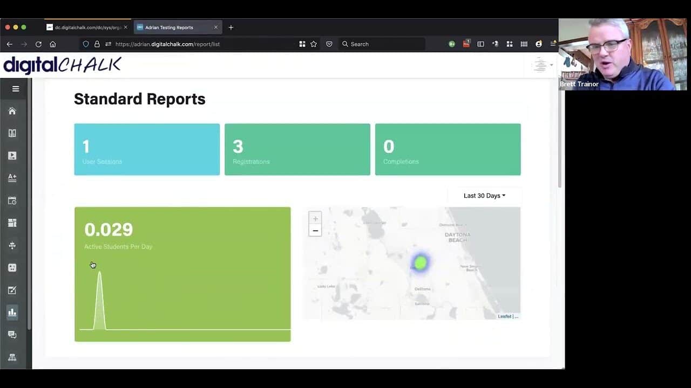Image resolution: width=691 pixels, height=388 pixels.
Task: Open the Firefox application menu
Action: coord(553,44)
